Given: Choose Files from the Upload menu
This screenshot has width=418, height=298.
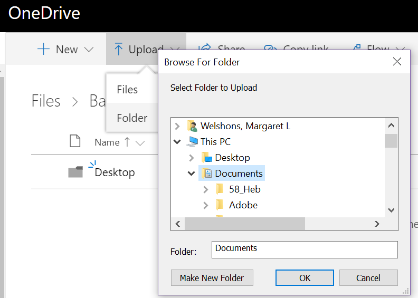Looking at the screenshot, I should click(127, 90).
